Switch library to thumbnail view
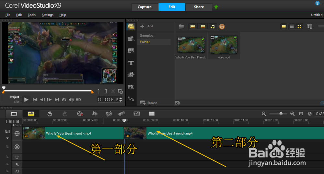The width and height of the screenshot is (324, 174). tap(299, 26)
